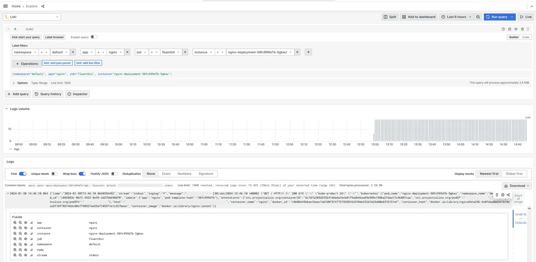The height and width of the screenshot is (262, 536).
Task: Toggle visibility of query A
Action: (516, 29)
